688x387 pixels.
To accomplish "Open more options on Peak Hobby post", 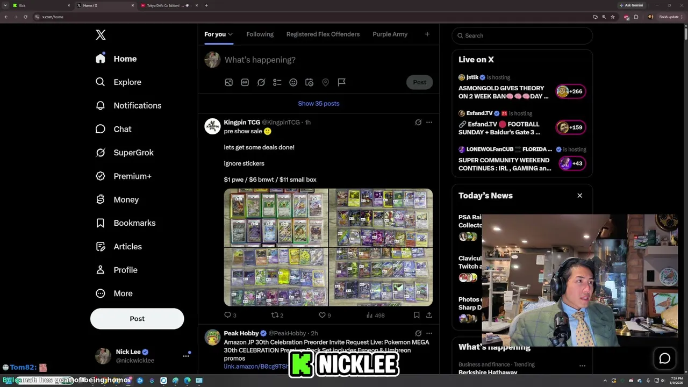I will tap(429, 333).
